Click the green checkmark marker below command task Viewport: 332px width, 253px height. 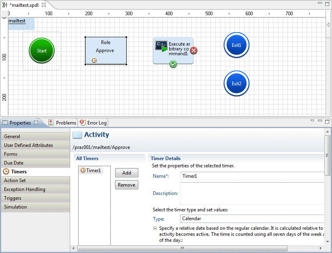[x=173, y=64]
